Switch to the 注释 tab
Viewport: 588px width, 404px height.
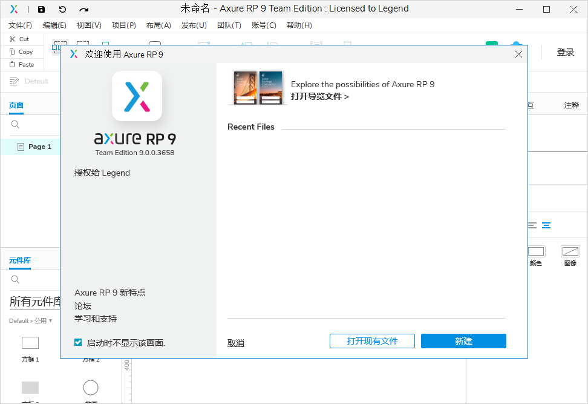pyautogui.click(x=571, y=104)
